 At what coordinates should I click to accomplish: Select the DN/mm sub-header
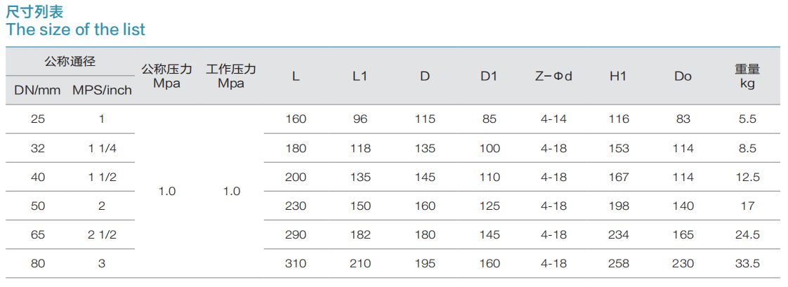(x=38, y=91)
